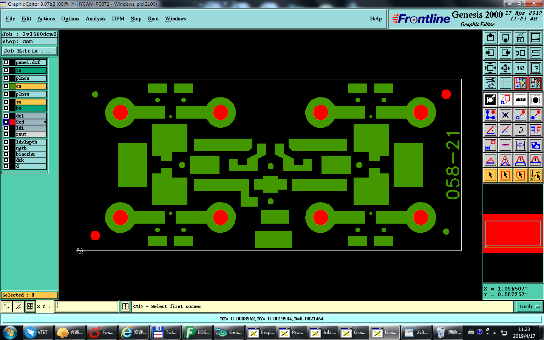
Task: Click the zoom in expand icon
Action: [x=490, y=68]
